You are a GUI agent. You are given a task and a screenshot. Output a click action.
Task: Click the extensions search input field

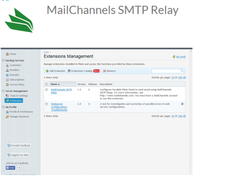tap(166, 71)
